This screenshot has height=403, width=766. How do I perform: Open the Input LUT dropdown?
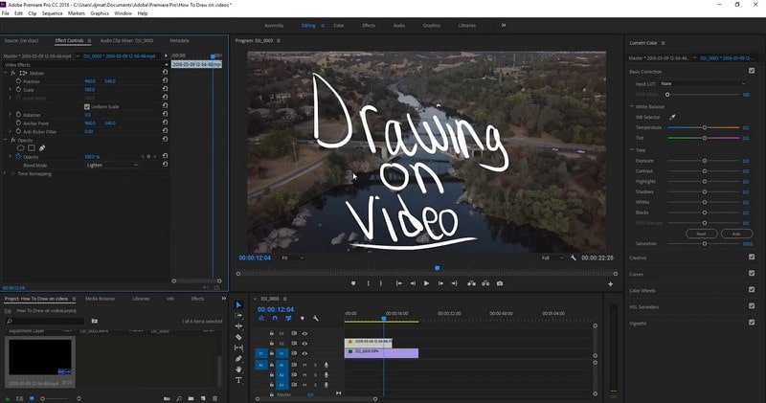tap(702, 83)
